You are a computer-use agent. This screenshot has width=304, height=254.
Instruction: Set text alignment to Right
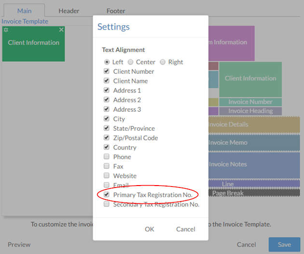click(x=163, y=62)
